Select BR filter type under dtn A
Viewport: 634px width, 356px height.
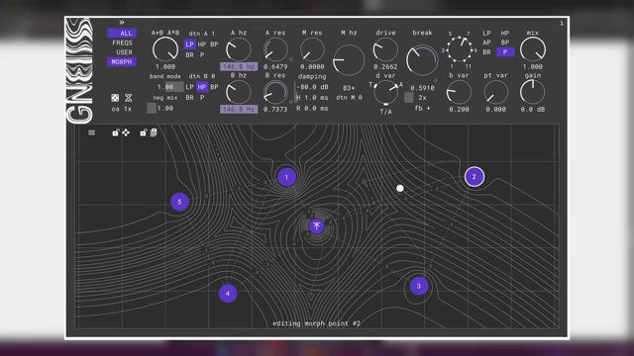point(189,55)
